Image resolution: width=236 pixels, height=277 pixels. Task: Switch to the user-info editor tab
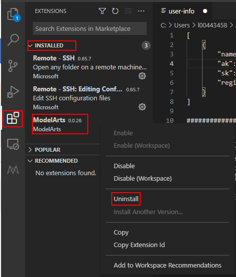(182, 11)
